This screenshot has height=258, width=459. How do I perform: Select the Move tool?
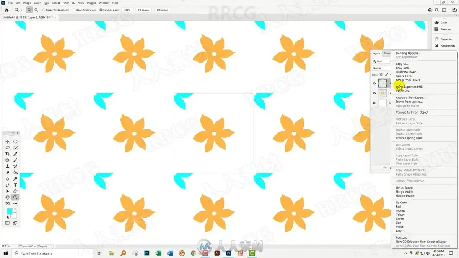pos(7,142)
